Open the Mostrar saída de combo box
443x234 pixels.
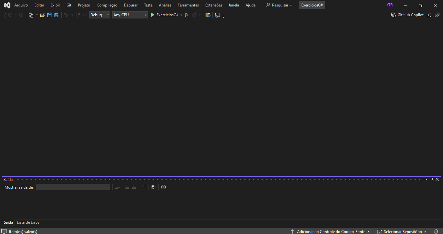point(73,187)
